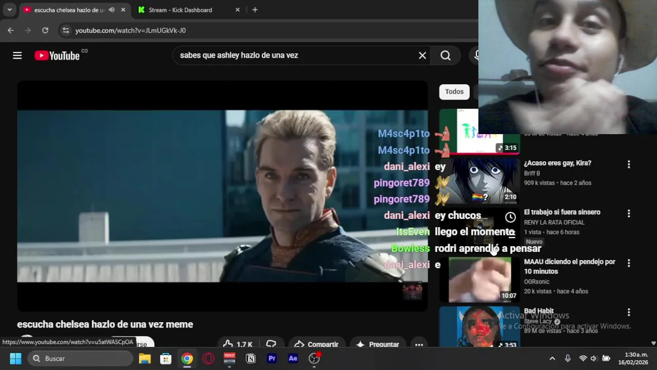Viewport: 657px width, 370px height.
Task: Open options for El trabajo si fuera sinsero
Action: (x=629, y=213)
